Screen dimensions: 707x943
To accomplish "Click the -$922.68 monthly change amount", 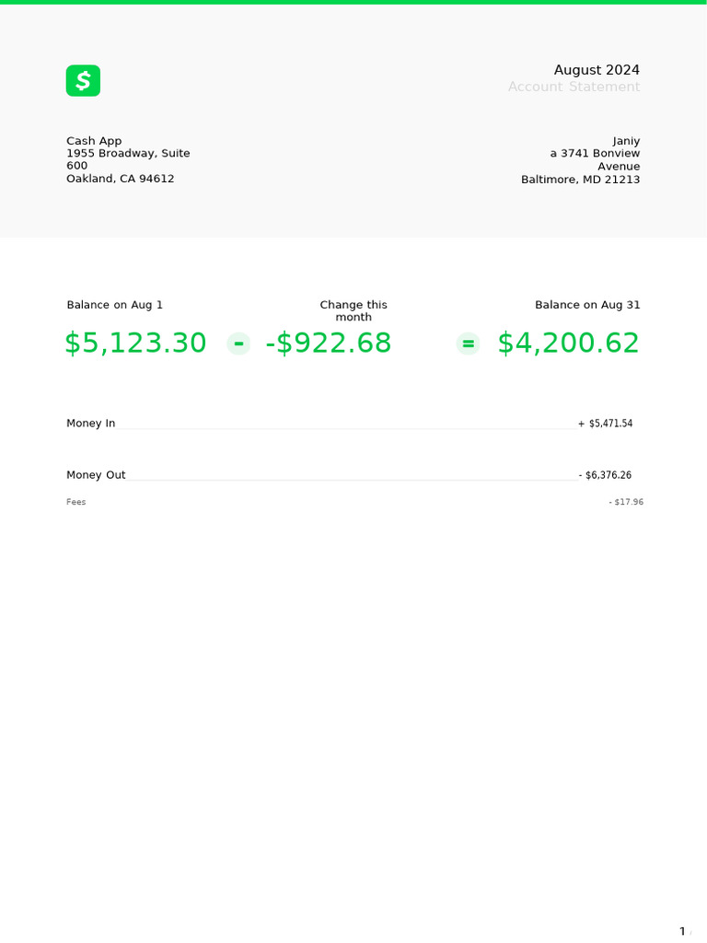I will coord(329,343).
